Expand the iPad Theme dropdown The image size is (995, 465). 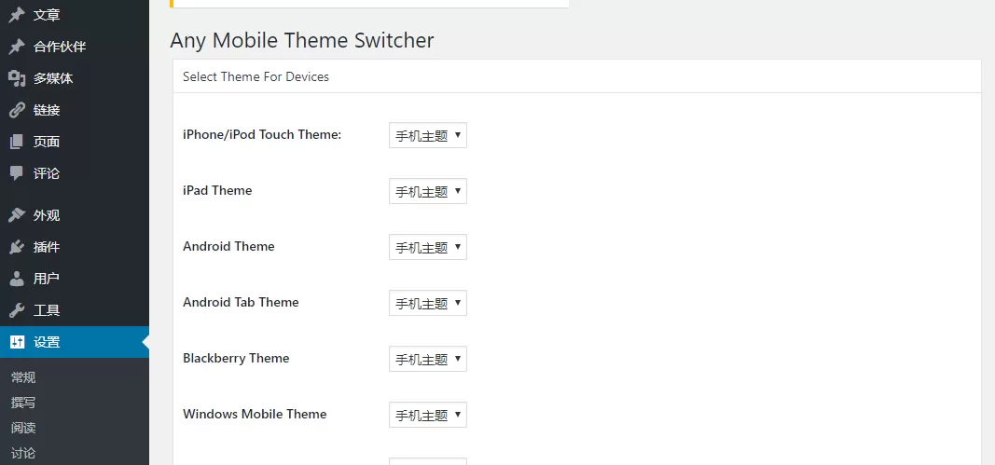pos(427,192)
